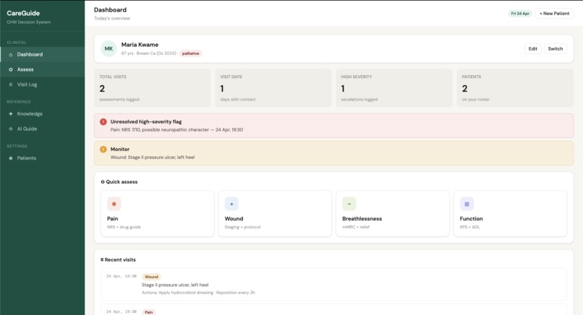The height and width of the screenshot is (315, 583).
Task: Open the Dashboard menu item
Action: (x=43, y=55)
